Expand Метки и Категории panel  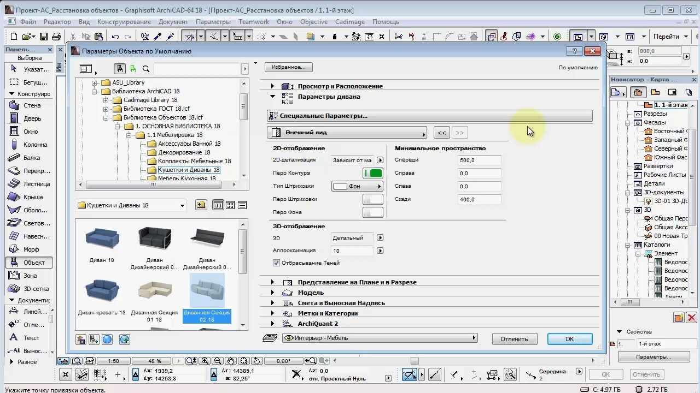tap(273, 313)
